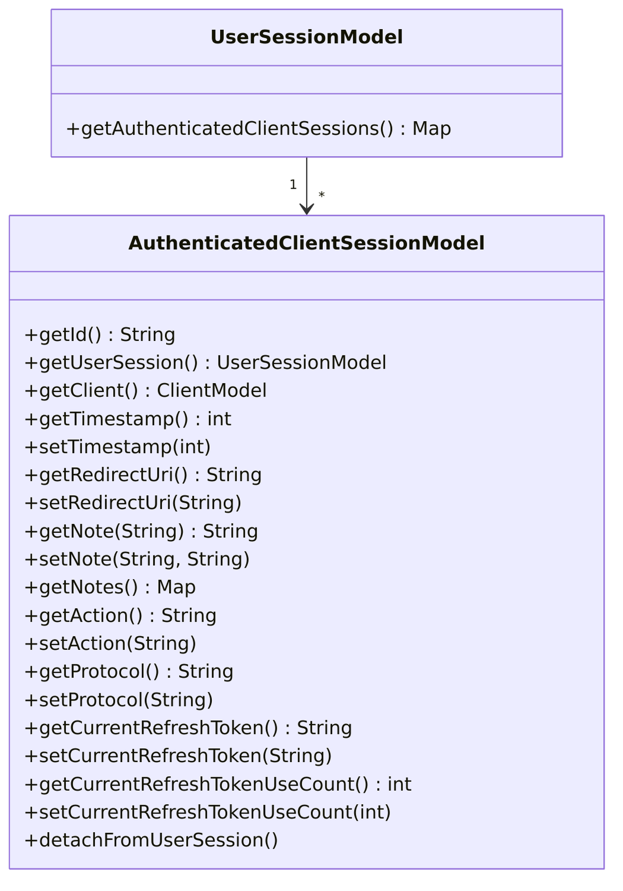Click the getAuthenticatedClientSessions() method
This screenshot has width=623, height=891.
coord(259,128)
